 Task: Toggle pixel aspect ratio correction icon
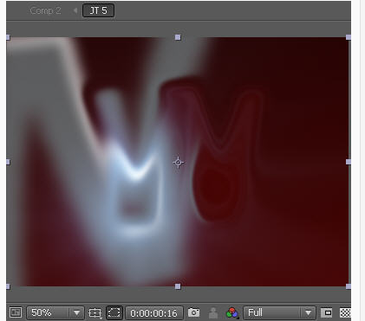click(x=327, y=312)
